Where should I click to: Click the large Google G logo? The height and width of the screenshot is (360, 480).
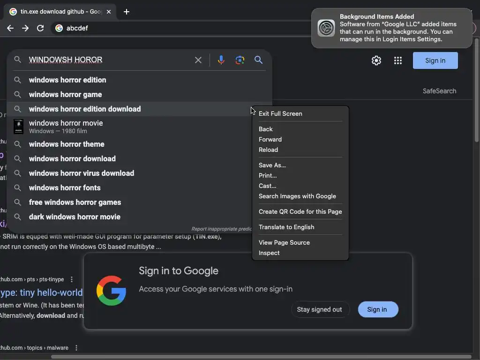tap(111, 291)
